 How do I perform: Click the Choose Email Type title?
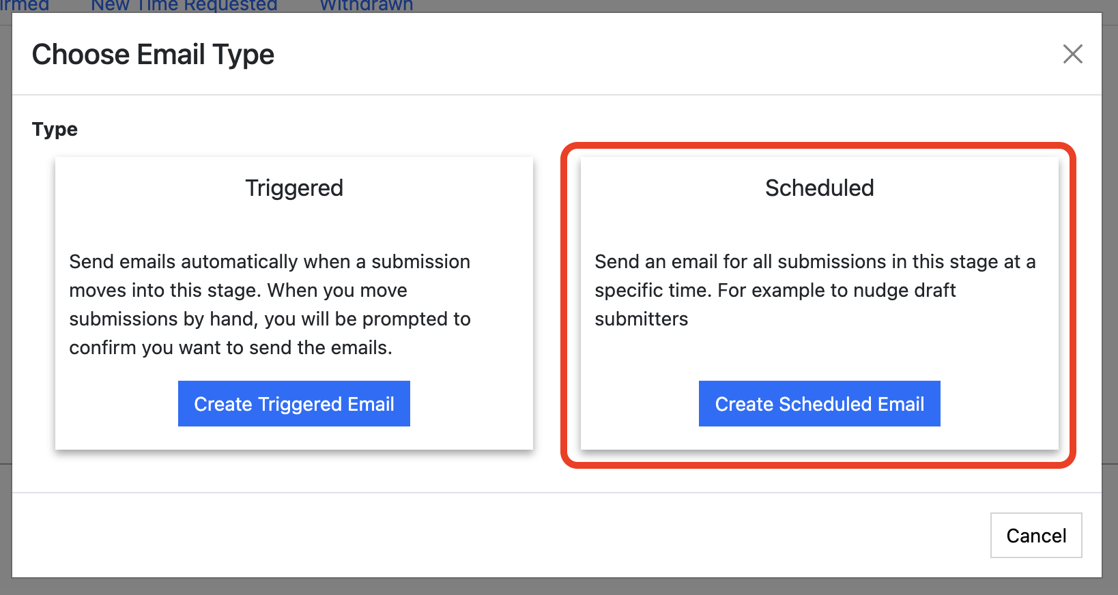[x=153, y=55]
